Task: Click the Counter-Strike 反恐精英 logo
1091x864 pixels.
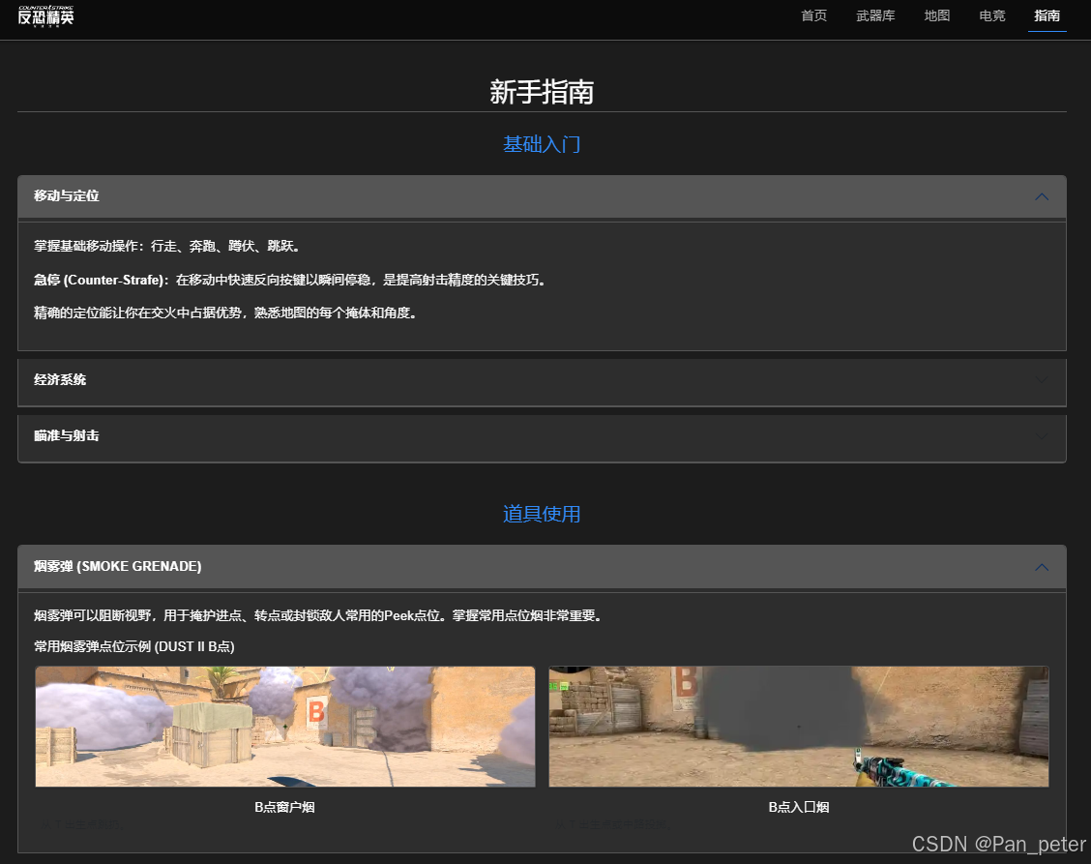Action: (45, 16)
